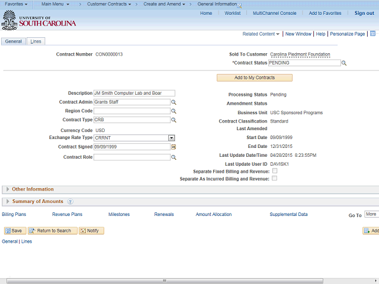Expand the Summary of Amounts section
This screenshot has width=379, height=284.
pyautogui.click(x=8, y=201)
